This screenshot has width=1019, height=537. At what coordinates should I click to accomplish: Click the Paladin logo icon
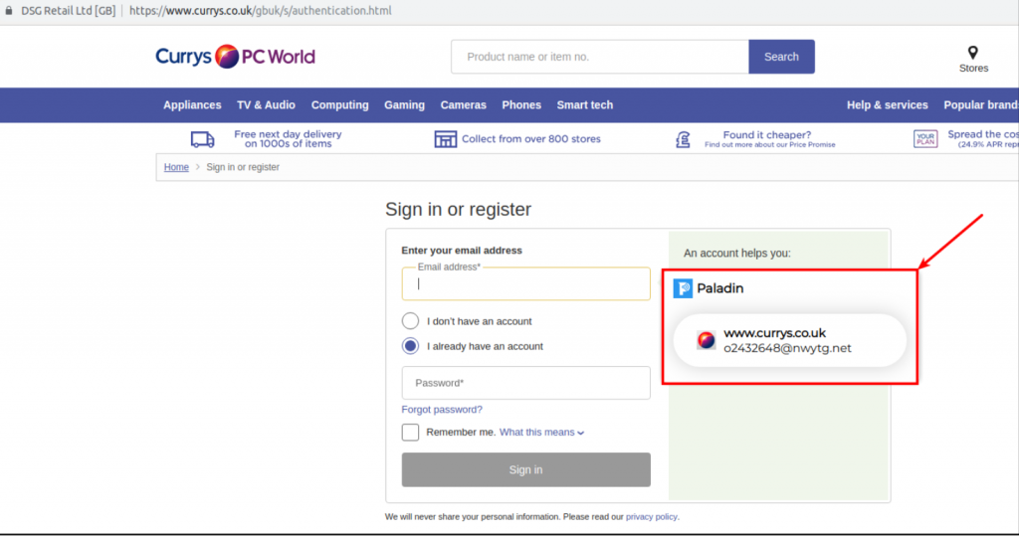pyautogui.click(x=683, y=288)
